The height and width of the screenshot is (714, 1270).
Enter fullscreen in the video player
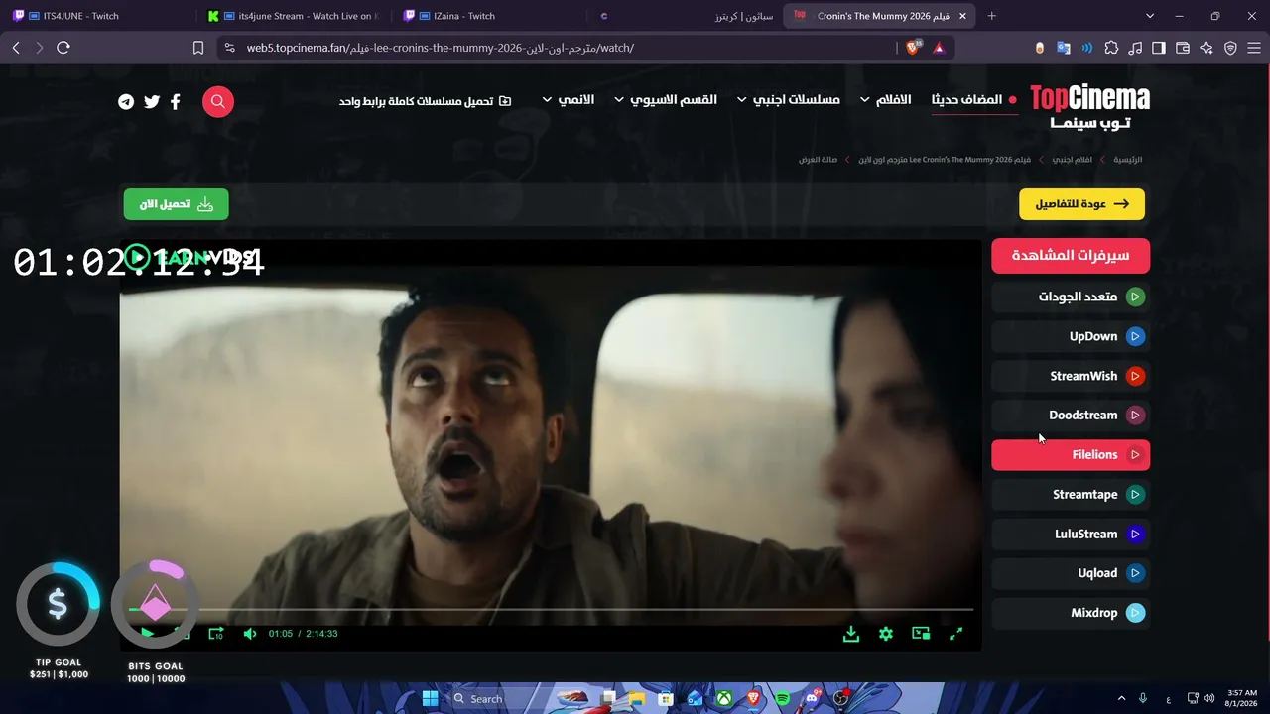955,634
